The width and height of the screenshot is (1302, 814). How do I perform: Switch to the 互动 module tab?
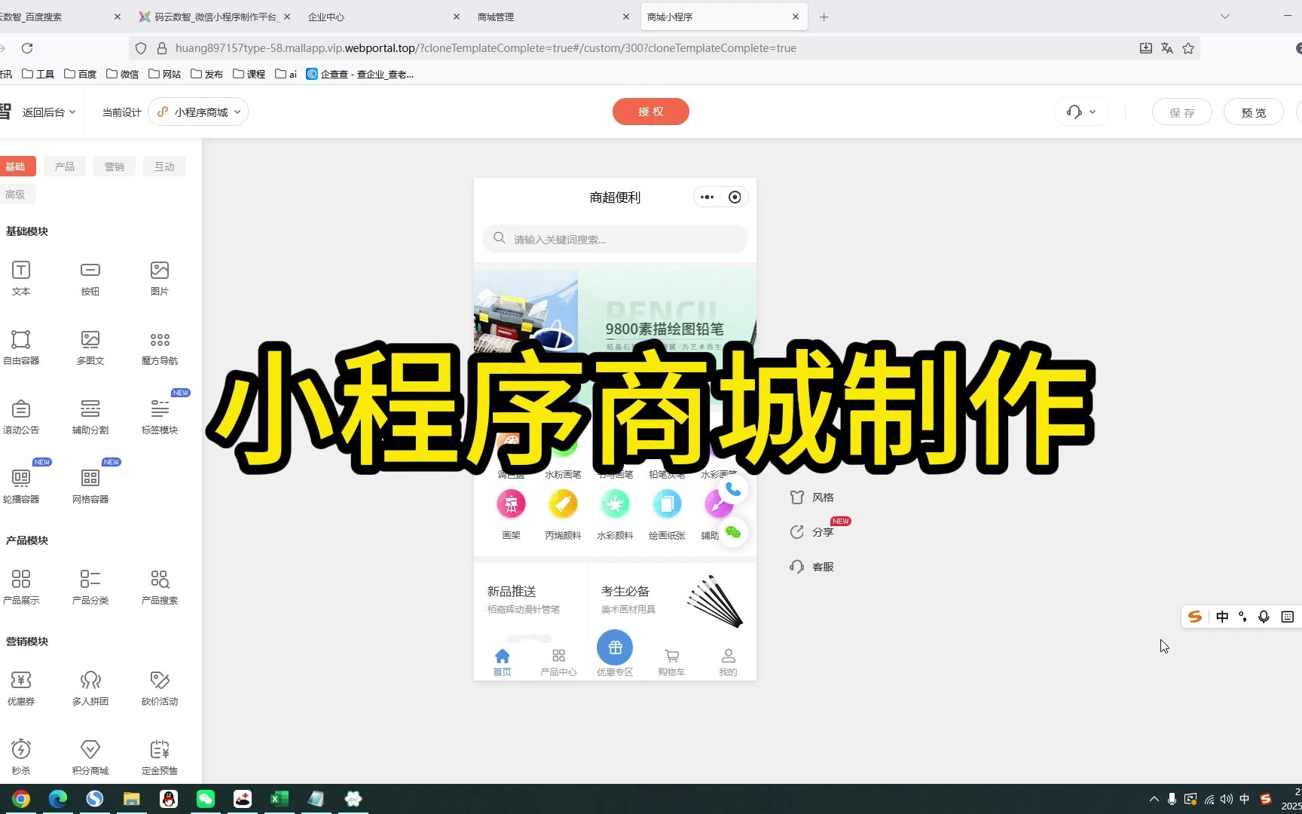[164, 167]
